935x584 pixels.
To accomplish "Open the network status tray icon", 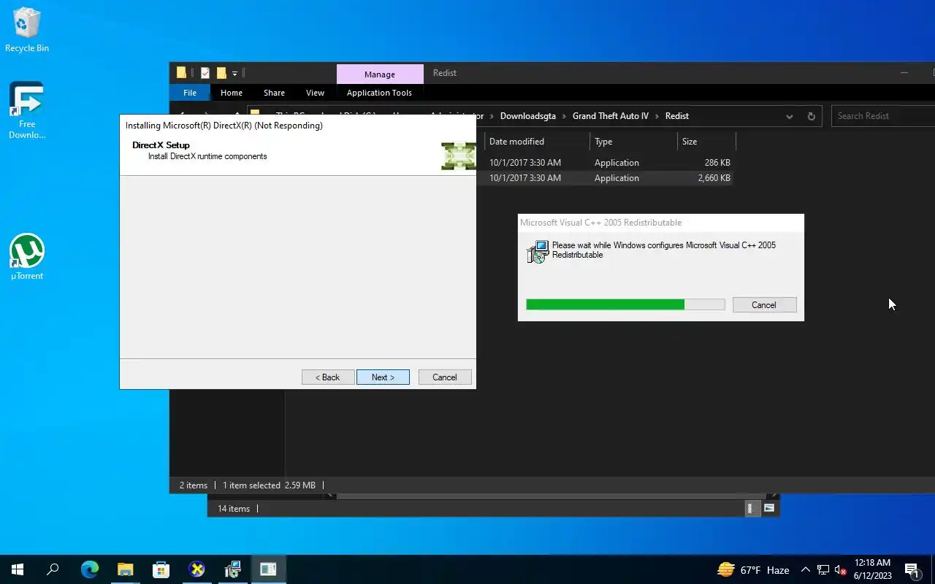I will (x=823, y=569).
